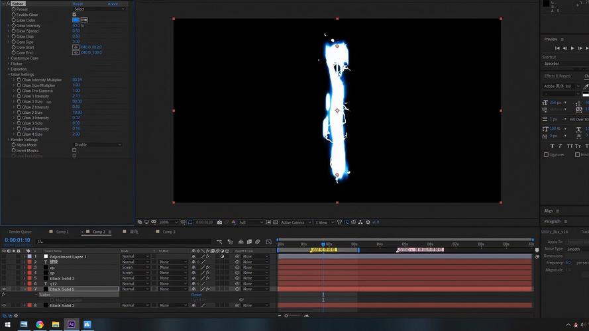
Task: Click the Windows Start button
Action: click(7, 324)
